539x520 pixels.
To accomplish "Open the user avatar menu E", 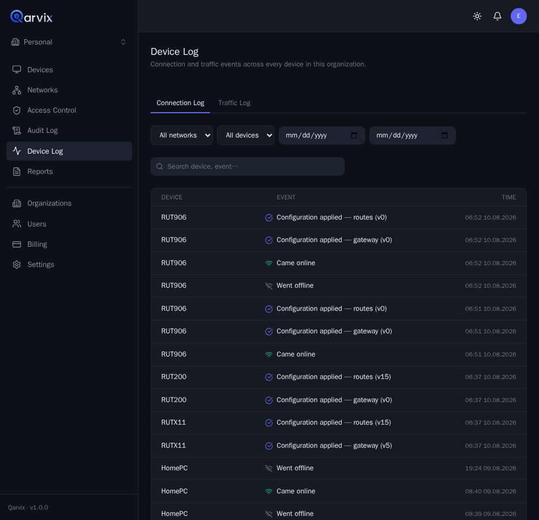I will [x=519, y=16].
